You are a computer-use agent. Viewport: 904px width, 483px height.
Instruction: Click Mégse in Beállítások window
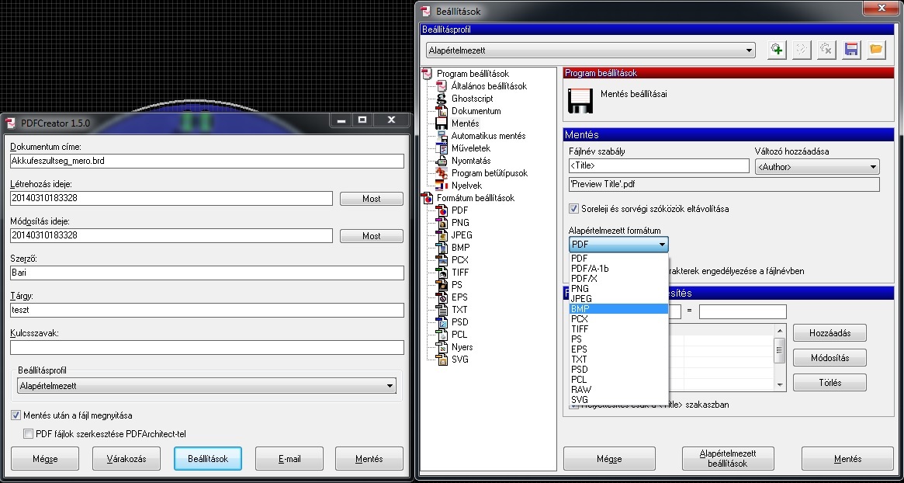(609, 459)
